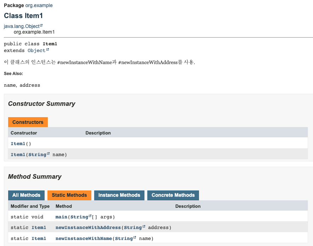313x246 pixels.
Task: Open Item1 constructor taking String name
Action: click(x=18, y=155)
